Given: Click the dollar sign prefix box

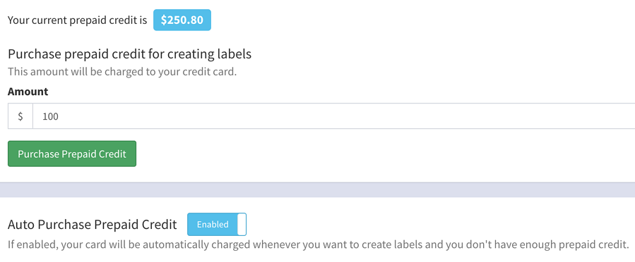Looking at the screenshot, I should [20, 116].
